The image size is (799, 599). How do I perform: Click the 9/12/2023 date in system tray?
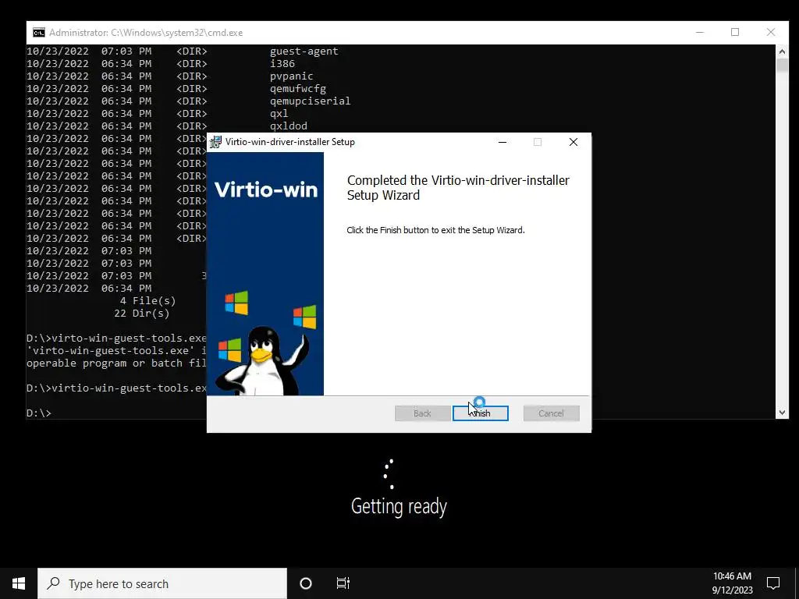pos(732,590)
